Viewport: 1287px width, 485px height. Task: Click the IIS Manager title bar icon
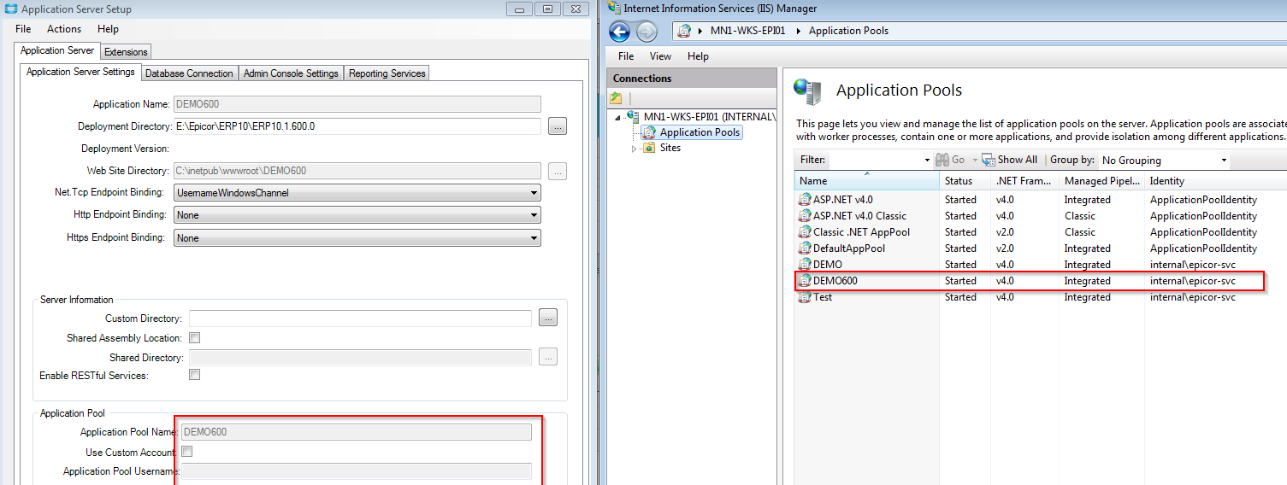tap(613, 8)
